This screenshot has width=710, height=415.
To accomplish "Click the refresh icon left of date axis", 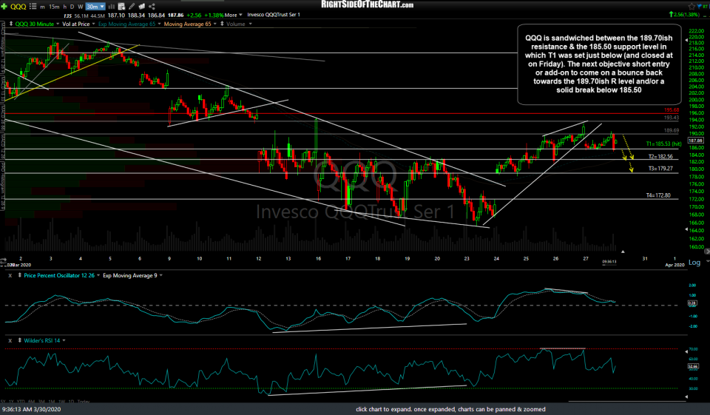I will [3, 261].
